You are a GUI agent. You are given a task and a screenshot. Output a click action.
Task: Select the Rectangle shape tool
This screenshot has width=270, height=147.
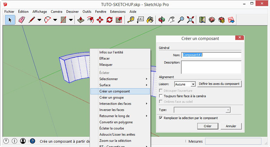click(63, 20)
